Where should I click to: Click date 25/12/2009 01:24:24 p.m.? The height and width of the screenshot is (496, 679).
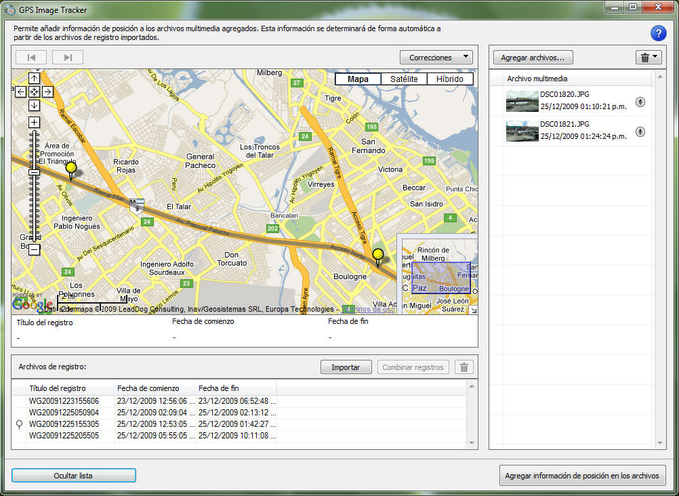coord(583,137)
